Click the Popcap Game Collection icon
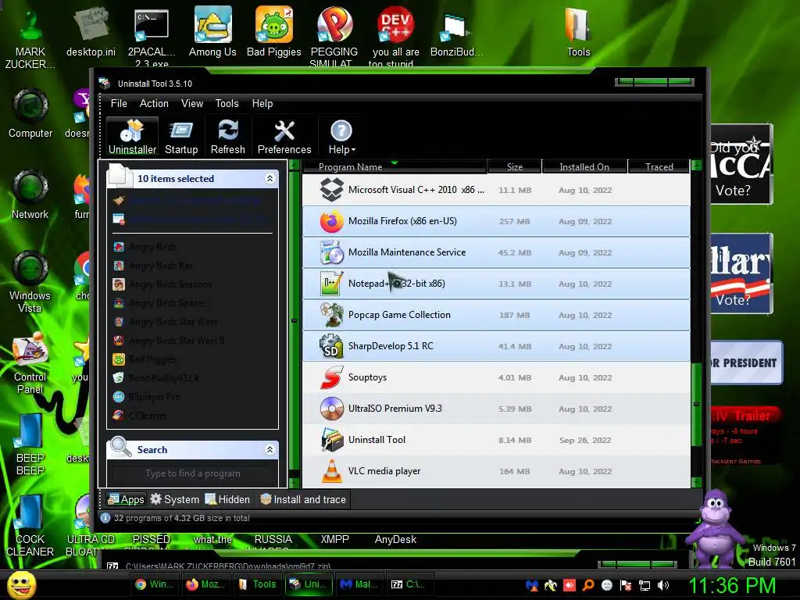 tap(331, 315)
